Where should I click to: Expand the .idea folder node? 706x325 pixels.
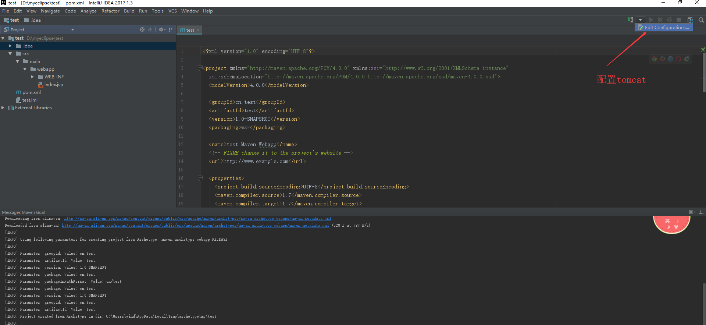coord(10,46)
